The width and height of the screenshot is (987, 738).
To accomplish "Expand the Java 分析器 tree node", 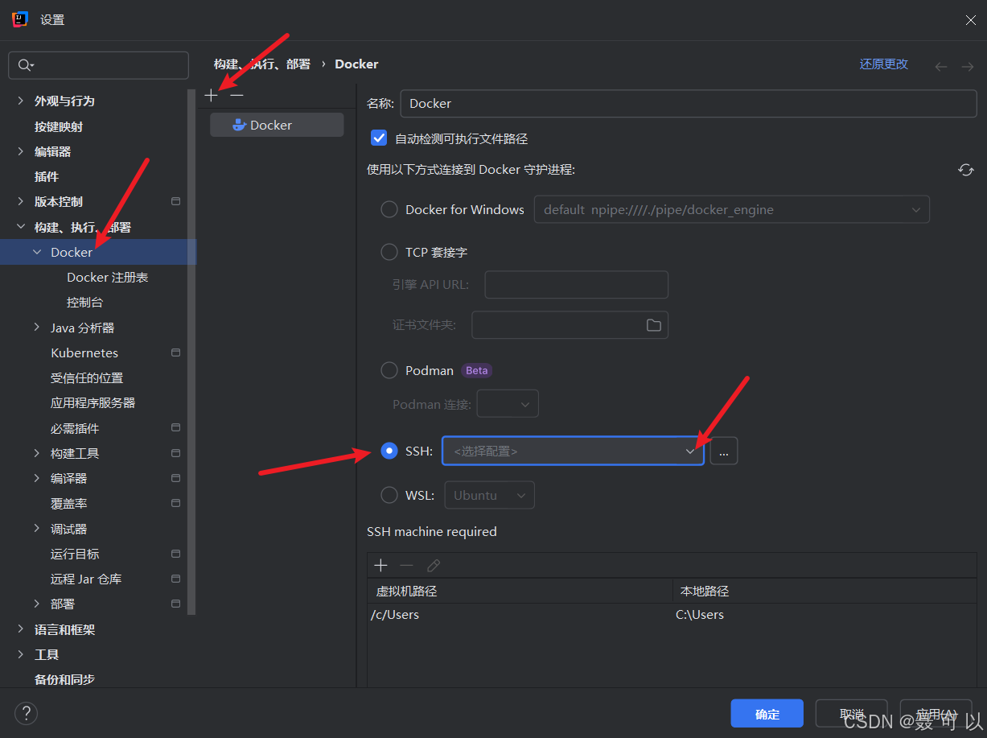I will pyautogui.click(x=37, y=328).
